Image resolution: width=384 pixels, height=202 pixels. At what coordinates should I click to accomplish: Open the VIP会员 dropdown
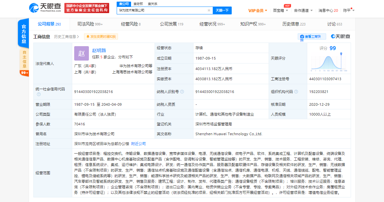[x=258, y=10]
